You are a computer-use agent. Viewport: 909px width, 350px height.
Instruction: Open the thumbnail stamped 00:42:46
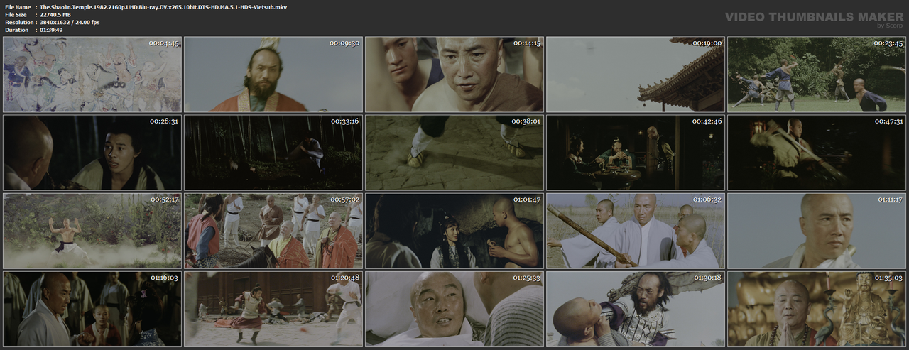pos(636,153)
